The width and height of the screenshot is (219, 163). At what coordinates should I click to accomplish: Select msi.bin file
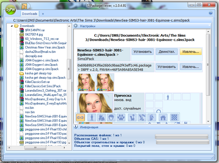(x=29, y=108)
